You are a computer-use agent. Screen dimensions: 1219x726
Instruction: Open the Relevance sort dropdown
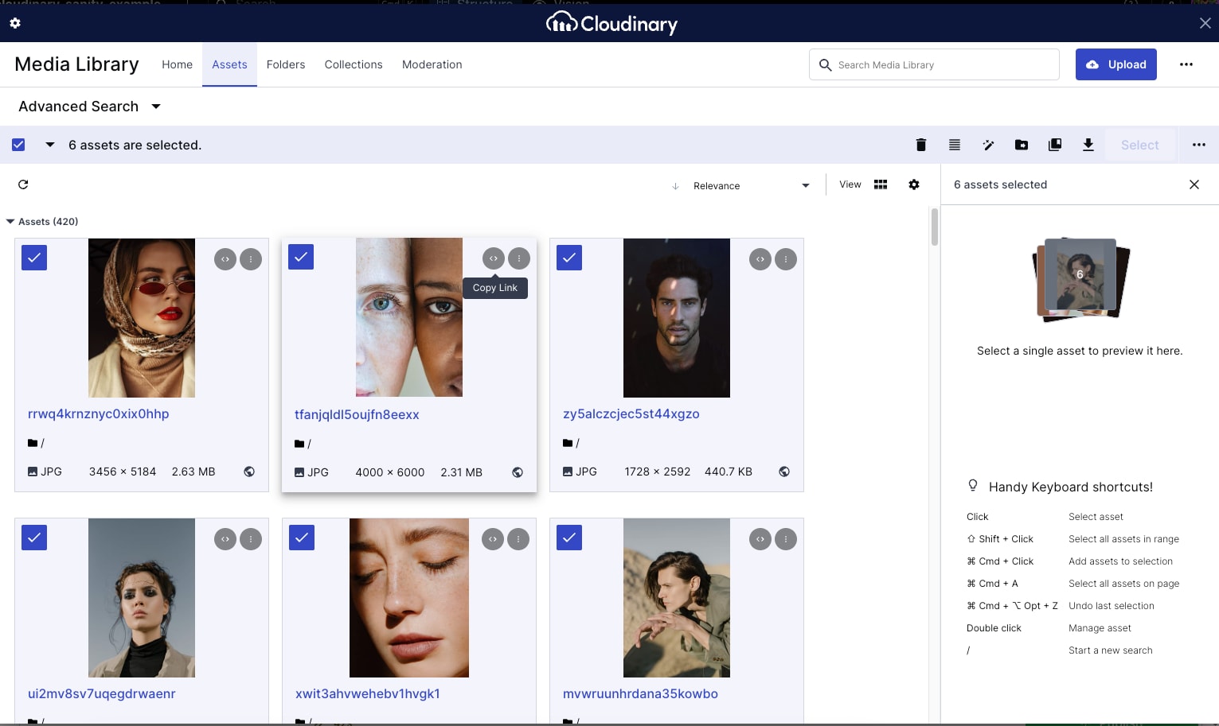coord(740,185)
